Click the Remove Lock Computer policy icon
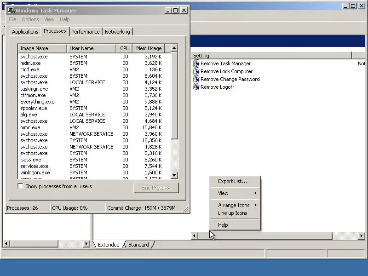The image size is (368, 276). tap(196, 71)
